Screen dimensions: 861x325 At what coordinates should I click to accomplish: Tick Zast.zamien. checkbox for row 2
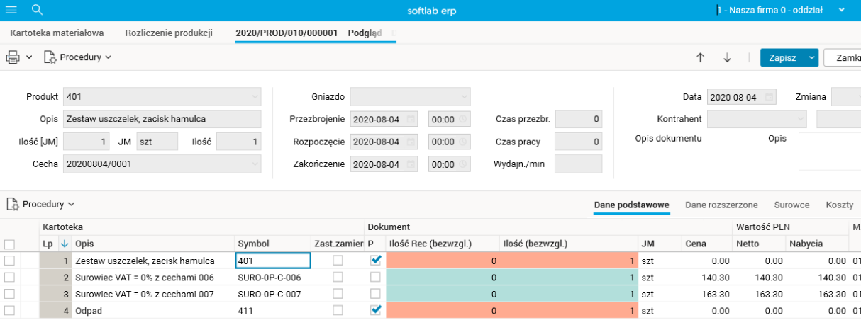(x=338, y=277)
